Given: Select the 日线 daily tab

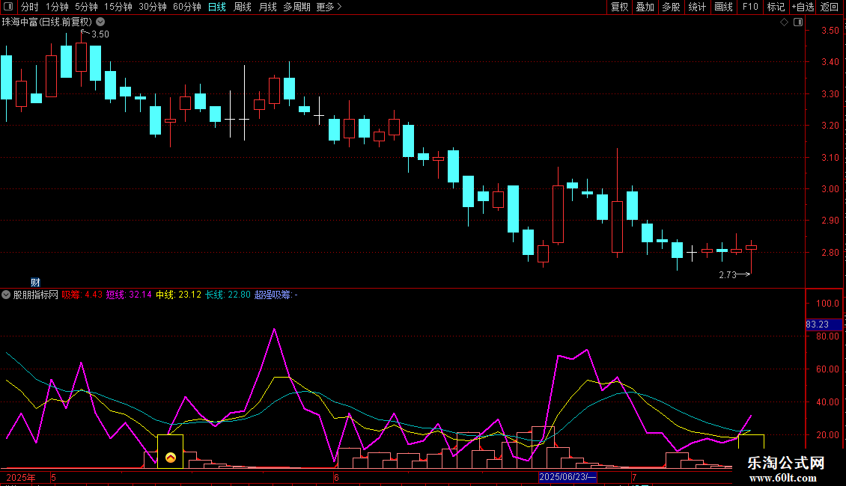Looking at the screenshot, I should [217, 7].
